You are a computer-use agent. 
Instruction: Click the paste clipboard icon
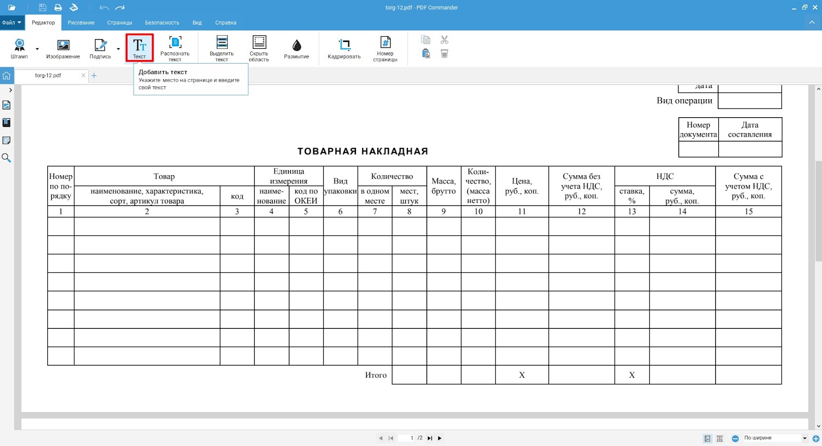(425, 53)
